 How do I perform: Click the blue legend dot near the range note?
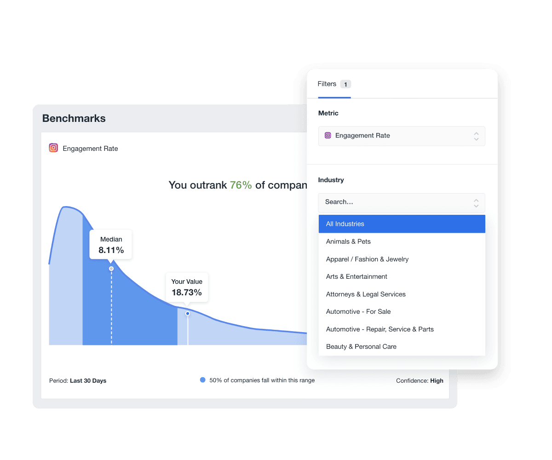coord(202,380)
